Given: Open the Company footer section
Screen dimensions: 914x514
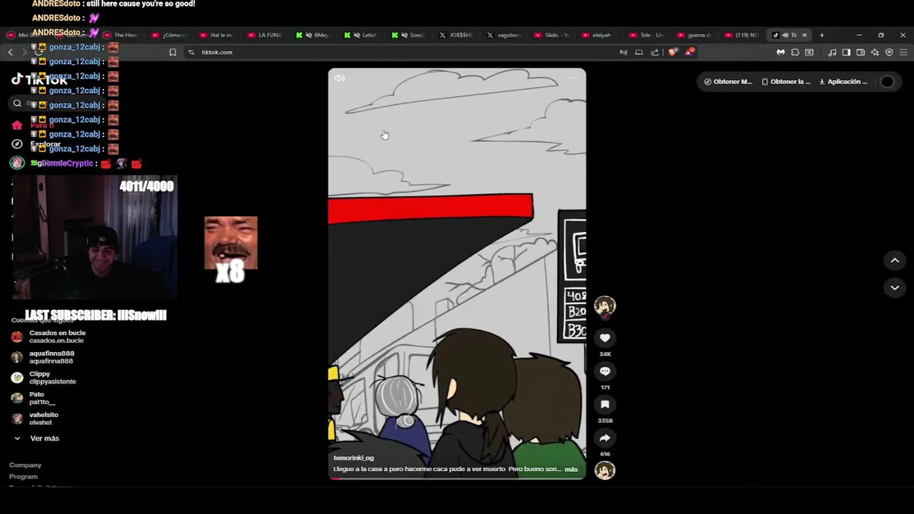Looking at the screenshot, I should click(25, 465).
